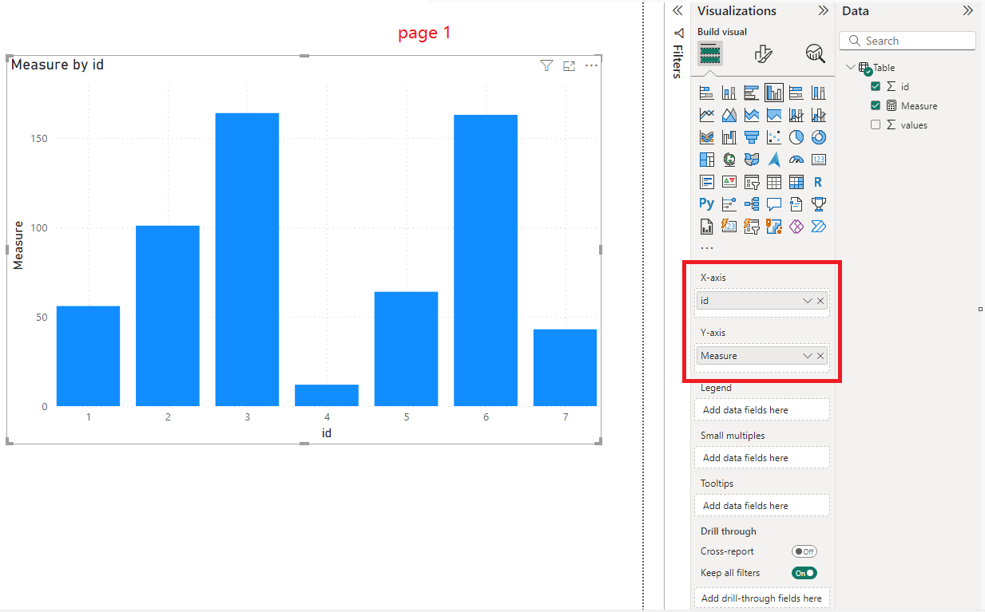The width and height of the screenshot is (985, 612).
Task: Click the Legend data field well
Action: pyautogui.click(x=762, y=410)
